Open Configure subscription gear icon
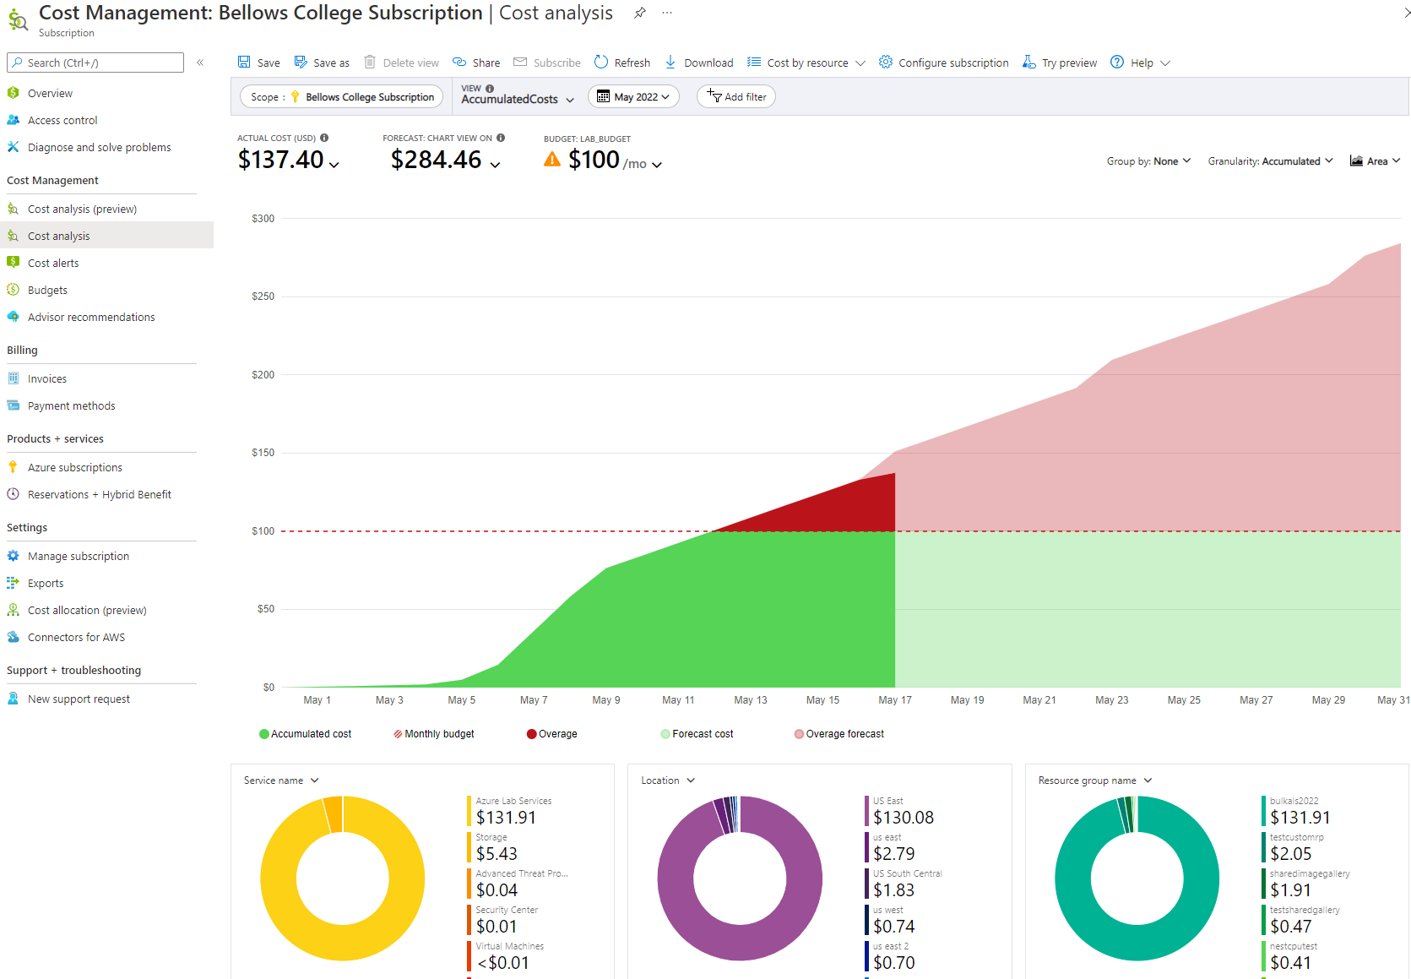Viewport: 1411px width, 979px height. pos(885,62)
